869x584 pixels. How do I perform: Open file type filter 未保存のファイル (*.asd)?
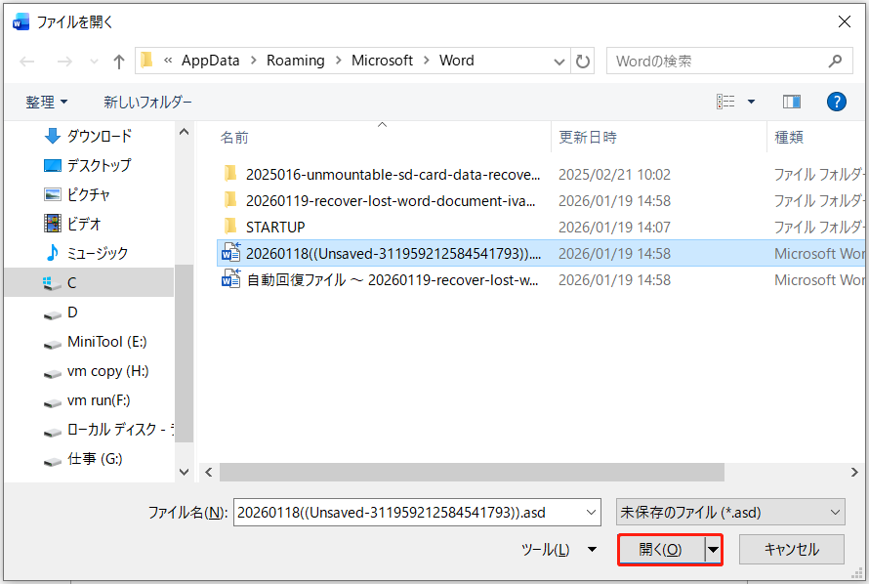[730, 512]
